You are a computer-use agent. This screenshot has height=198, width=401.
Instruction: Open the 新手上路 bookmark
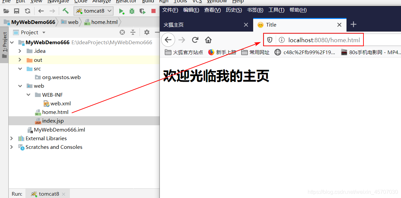[x=222, y=52]
